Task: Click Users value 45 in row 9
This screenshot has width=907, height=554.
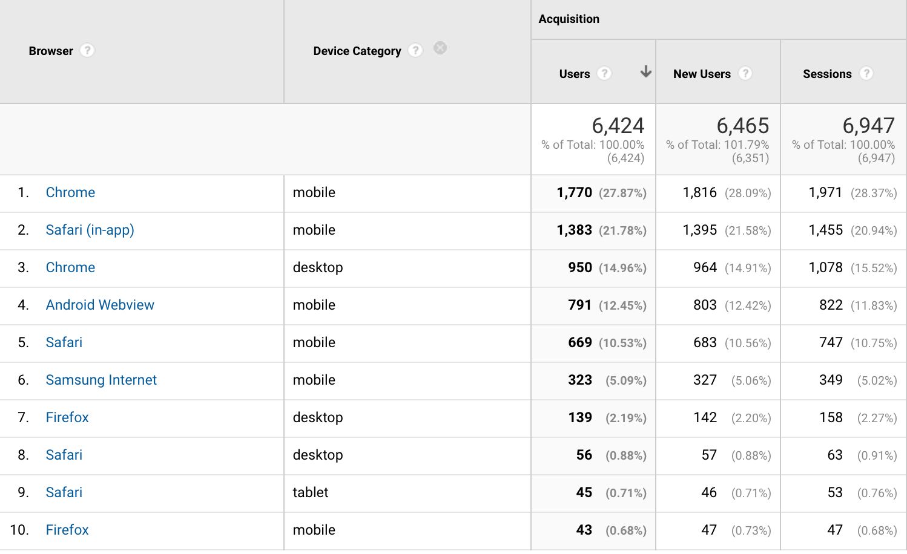Action: (584, 492)
